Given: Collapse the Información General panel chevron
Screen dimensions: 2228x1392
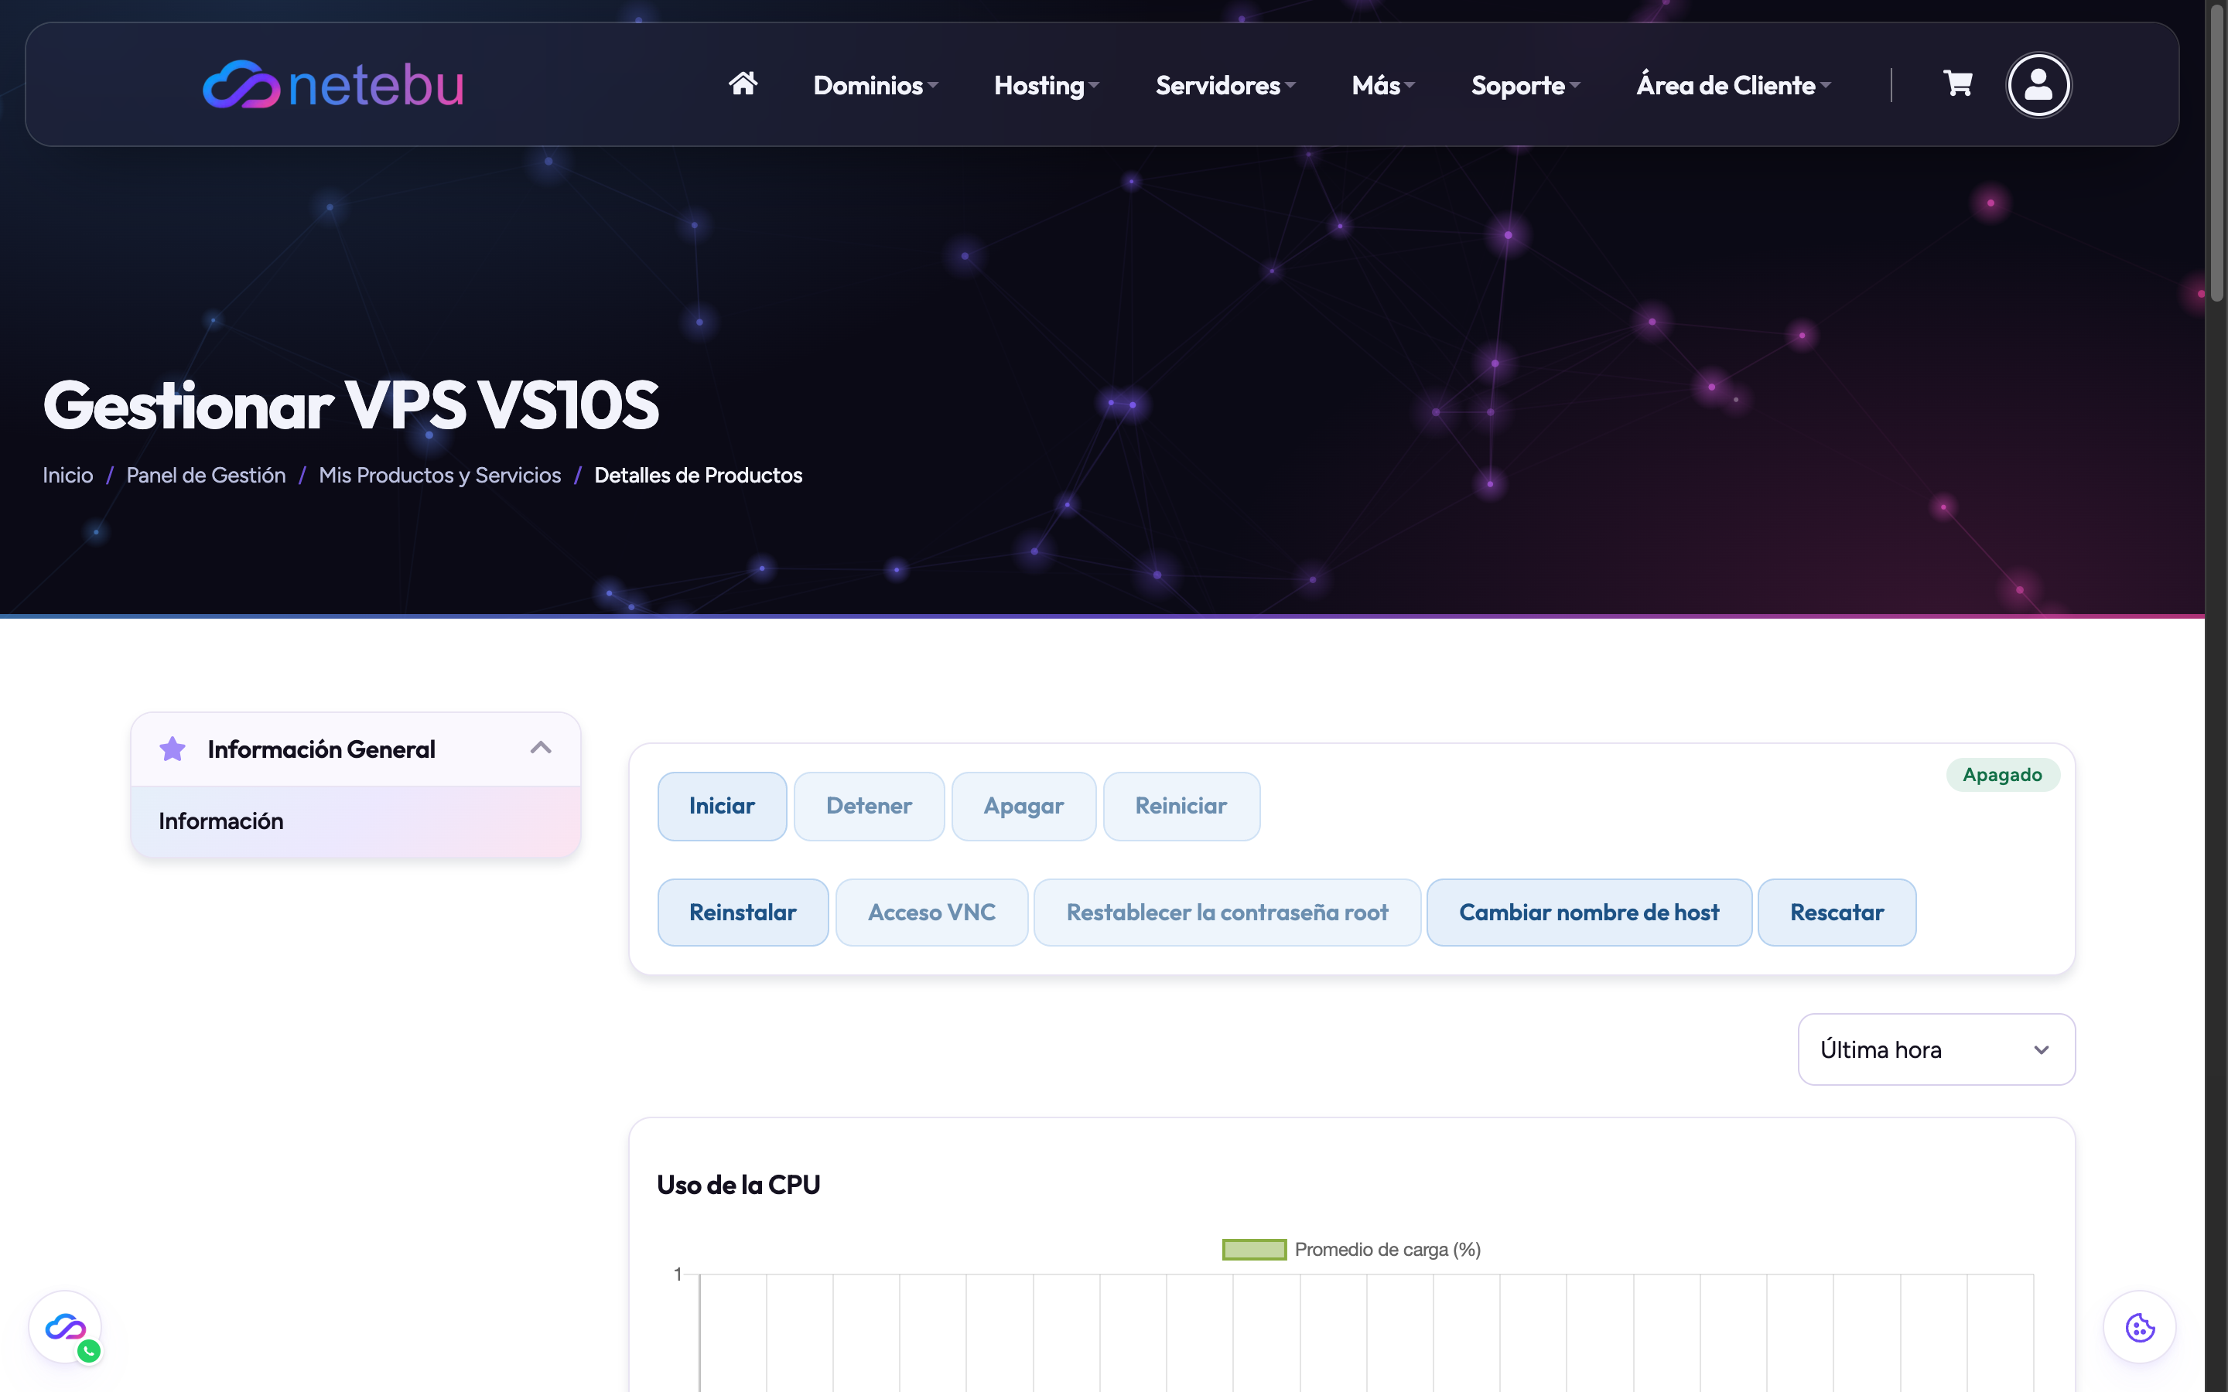Looking at the screenshot, I should pyautogui.click(x=542, y=748).
